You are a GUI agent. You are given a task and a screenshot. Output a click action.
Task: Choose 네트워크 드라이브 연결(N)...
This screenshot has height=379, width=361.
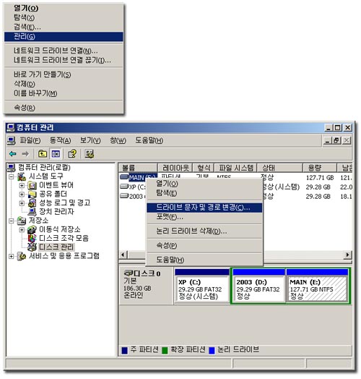tap(64, 51)
